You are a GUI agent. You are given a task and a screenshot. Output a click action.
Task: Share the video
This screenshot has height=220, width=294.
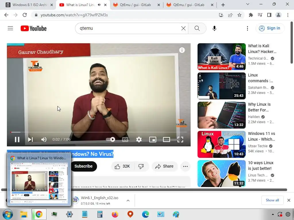tap(165, 166)
